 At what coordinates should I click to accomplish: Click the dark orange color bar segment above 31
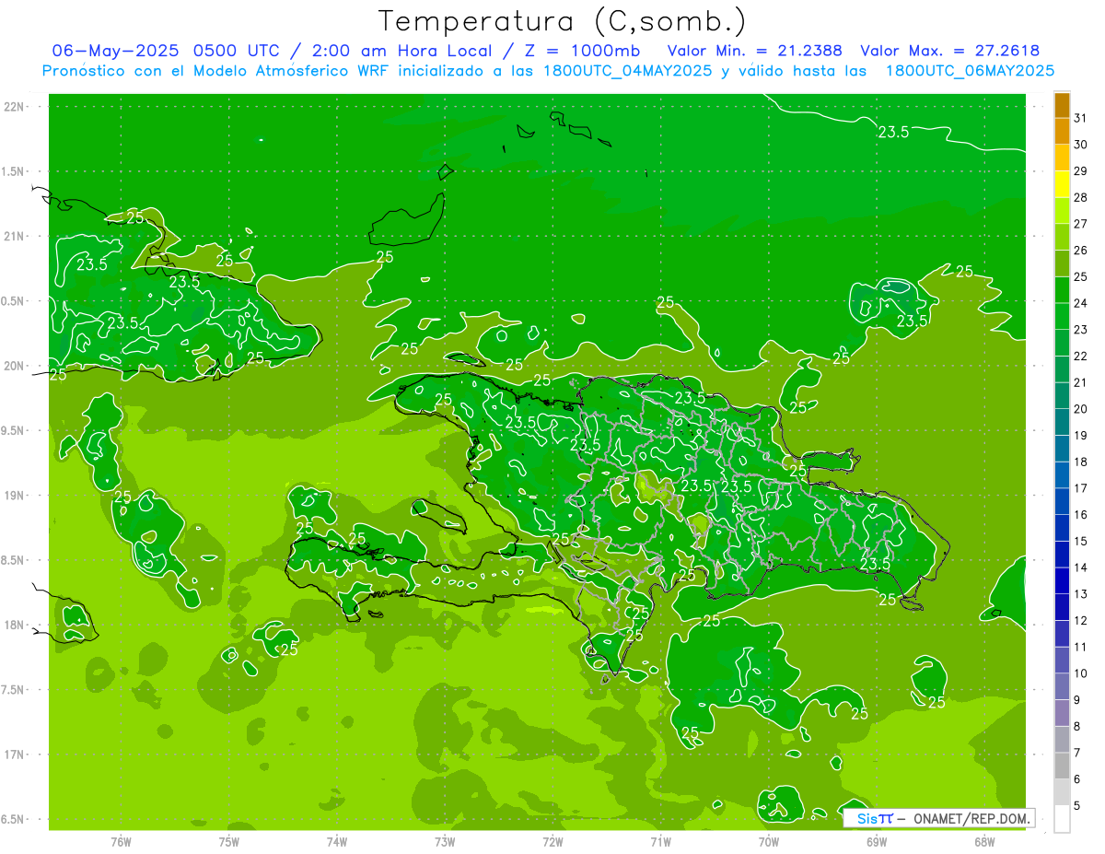[x=1062, y=105]
